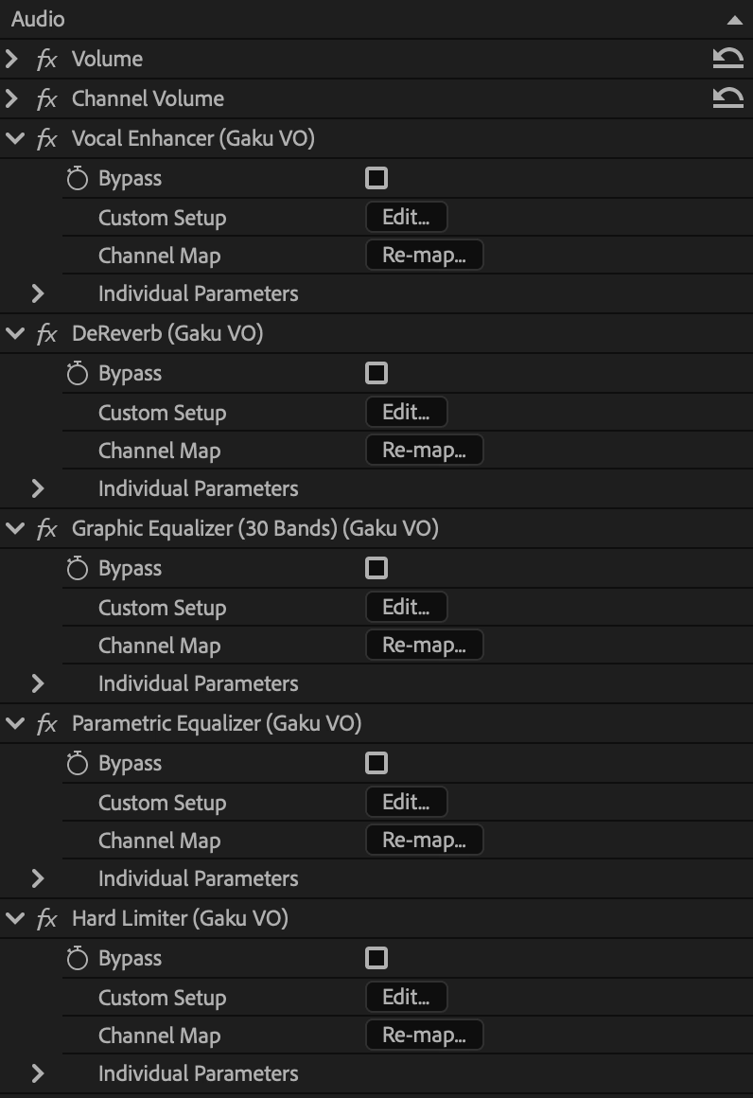
Task: Reset the Channel Volume effect
Action: (x=727, y=98)
